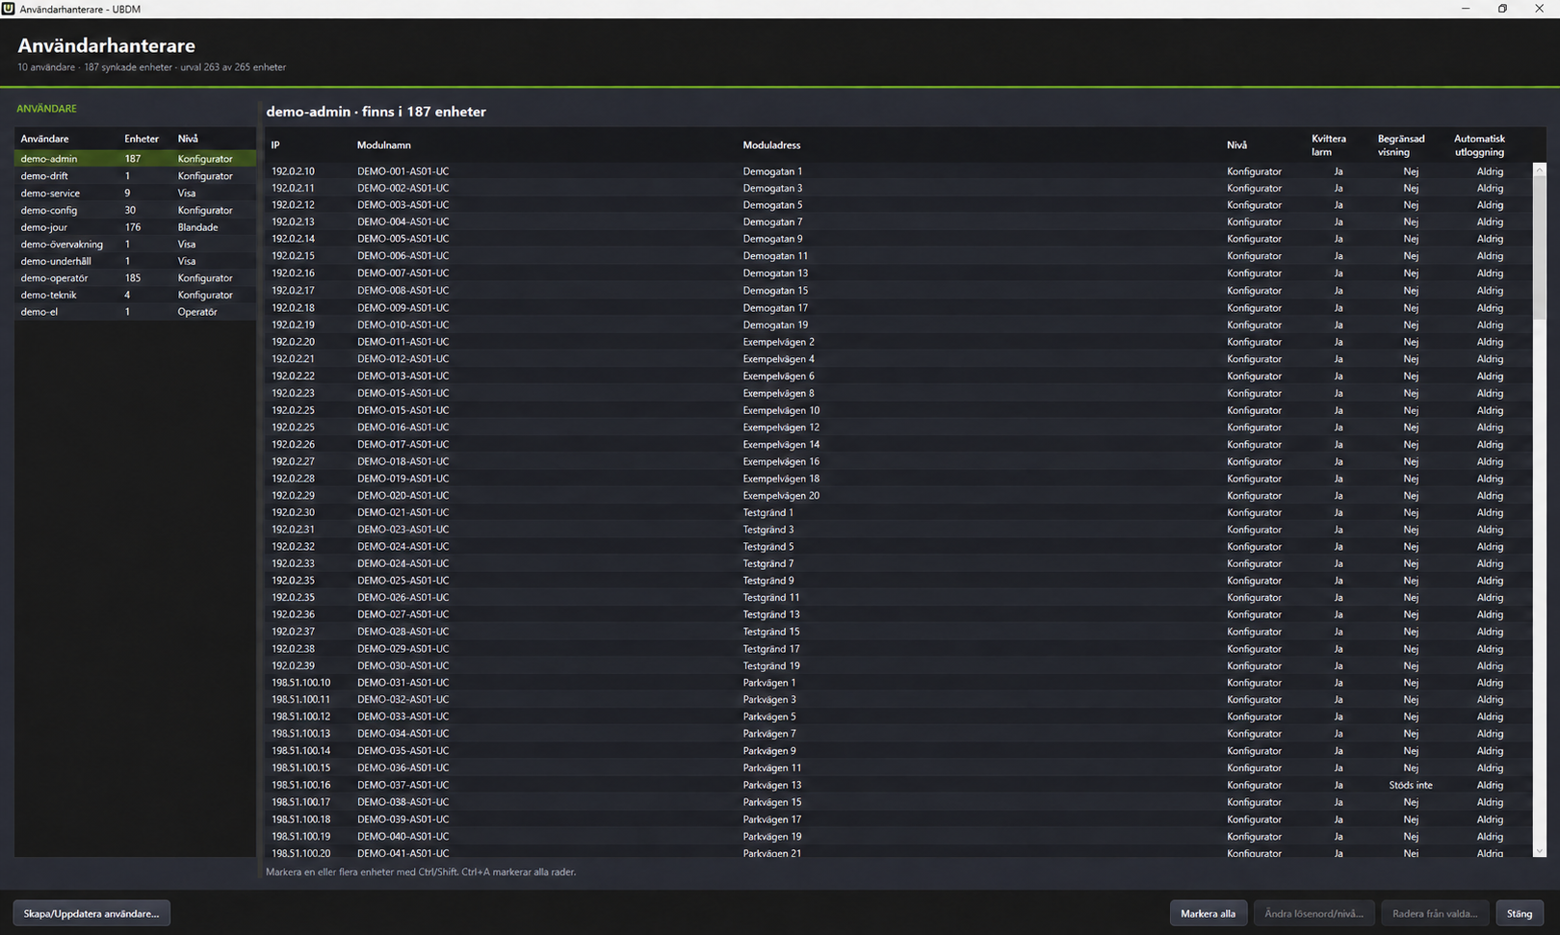Screen dimensions: 1560x935
Task: Select user demo-config in the user list
Action: click(135, 210)
